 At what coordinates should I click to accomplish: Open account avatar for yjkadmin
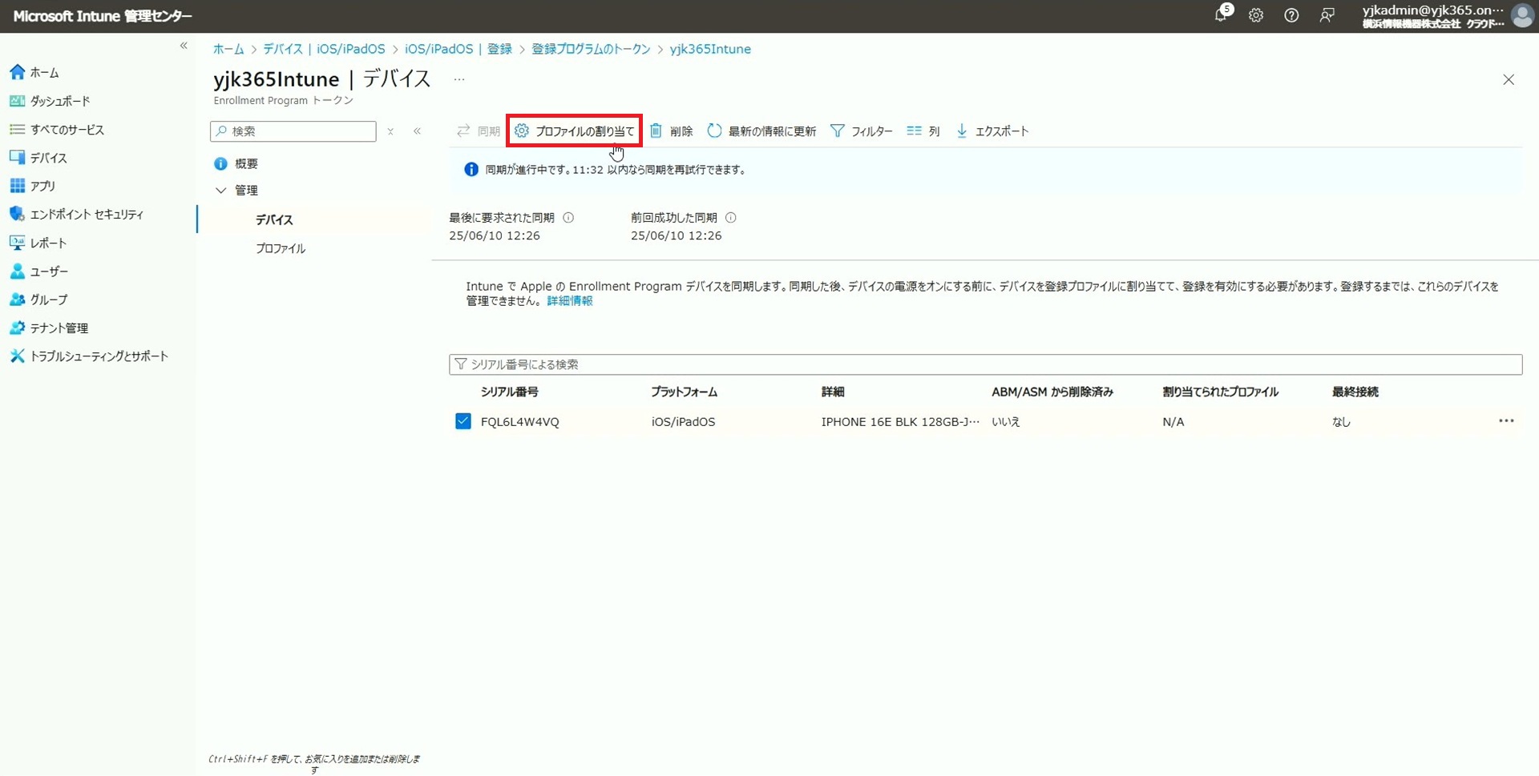tap(1521, 16)
